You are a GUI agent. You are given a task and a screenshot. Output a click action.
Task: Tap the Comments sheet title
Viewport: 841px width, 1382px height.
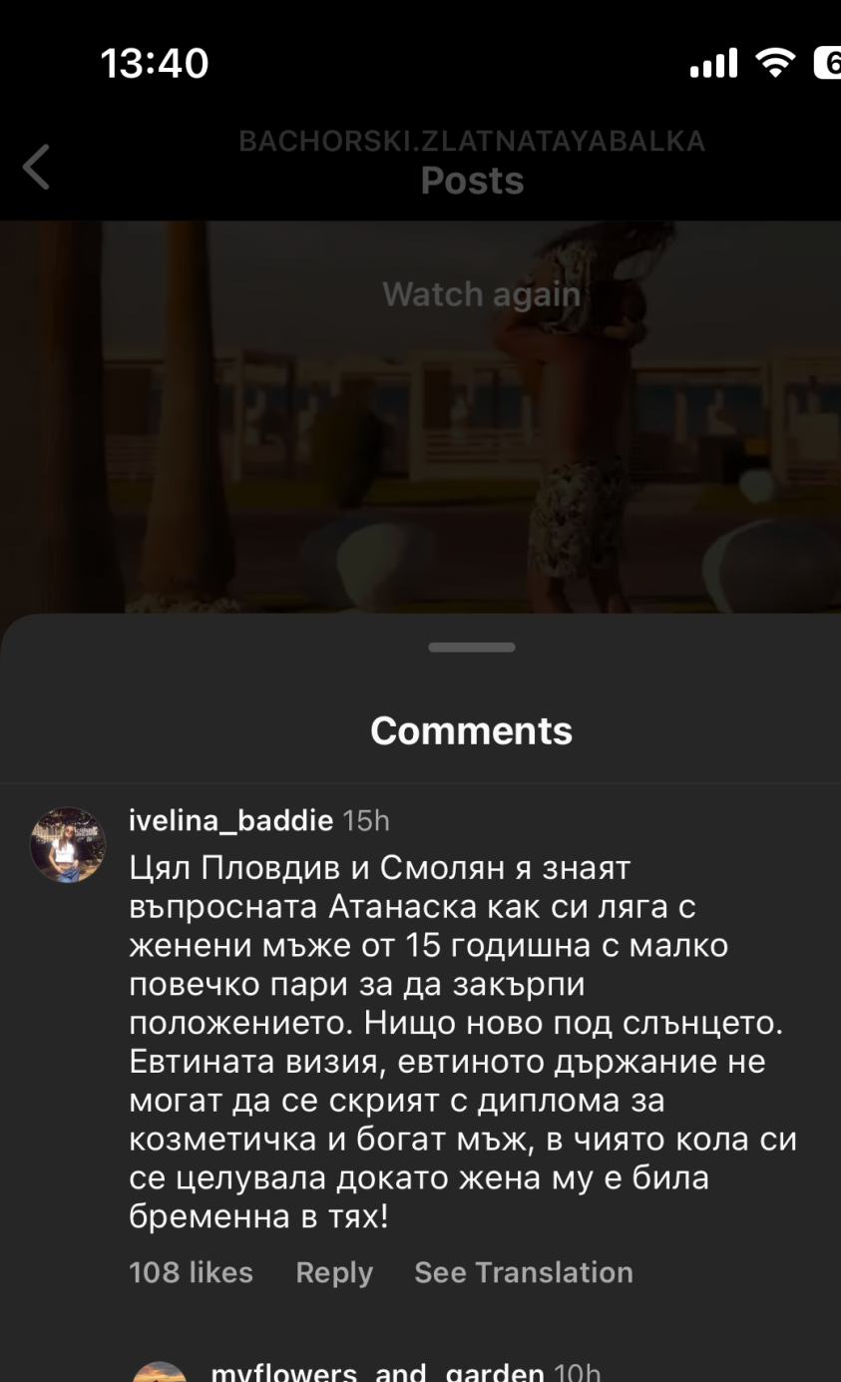472,731
